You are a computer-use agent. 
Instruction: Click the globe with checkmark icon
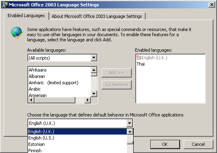click(x=17, y=33)
